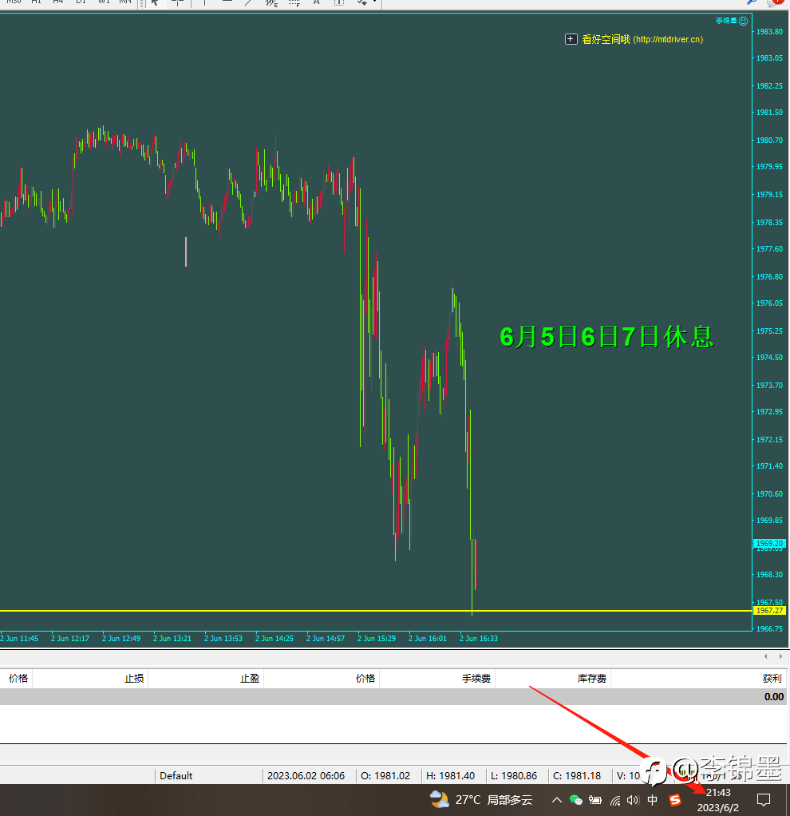Expand hidden system tray icons chevron

(556, 800)
